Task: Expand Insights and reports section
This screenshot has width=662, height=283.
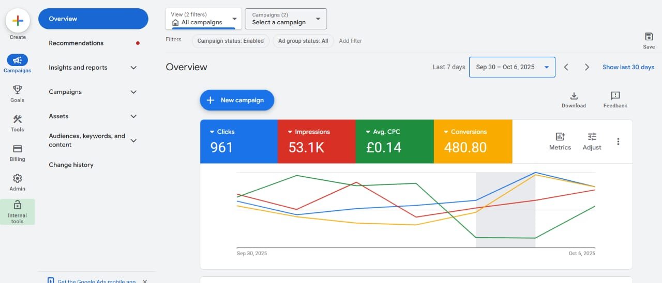Action: tap(133, 68)
